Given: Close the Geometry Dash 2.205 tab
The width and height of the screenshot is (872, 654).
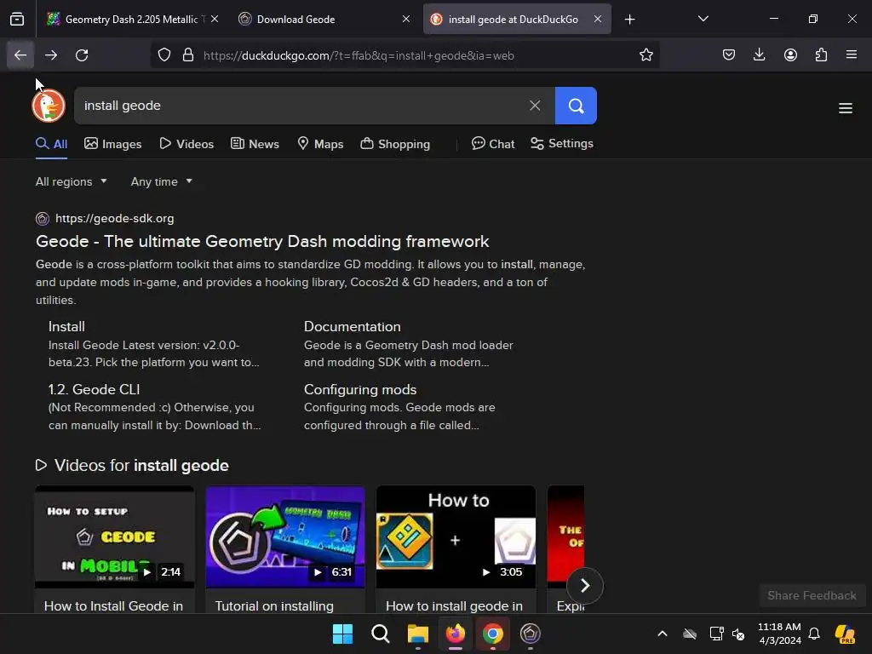Looking at the screenshot, I should 215,20.
